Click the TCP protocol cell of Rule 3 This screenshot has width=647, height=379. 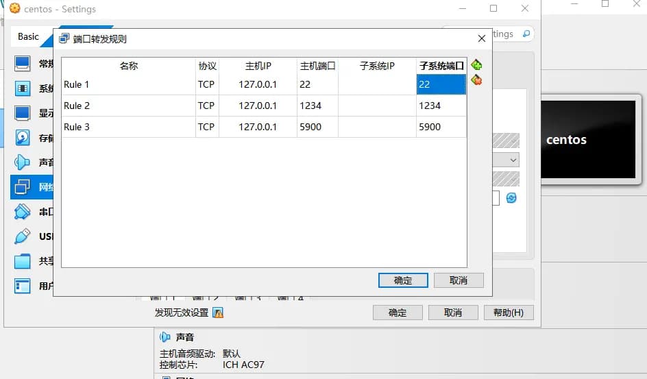point(207,127)
